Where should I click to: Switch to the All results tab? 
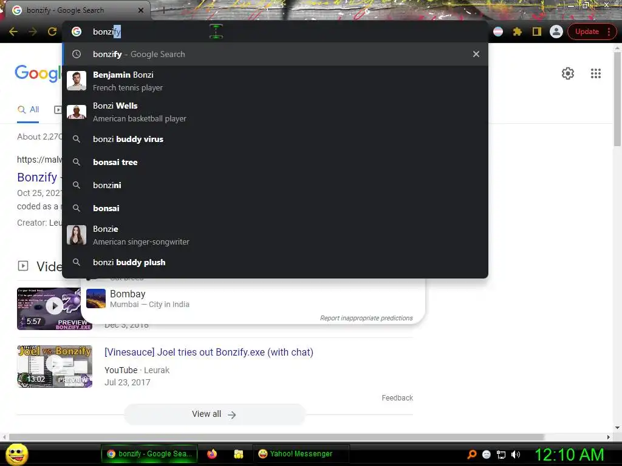click(x=28, y=110)
